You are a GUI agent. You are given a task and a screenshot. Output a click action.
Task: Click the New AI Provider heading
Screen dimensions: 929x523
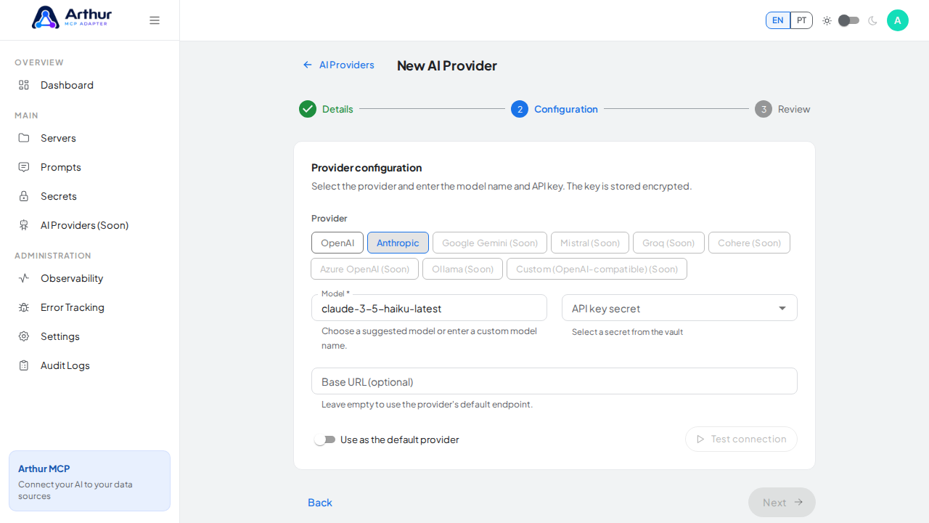pyautogui.click(x=447, y=65)
